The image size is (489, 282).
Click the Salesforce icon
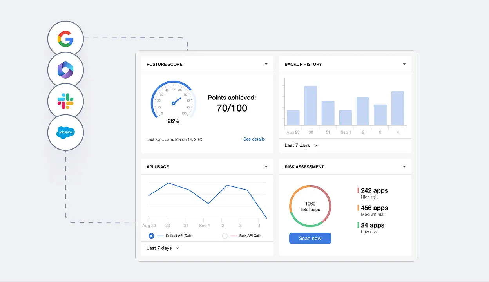click(65, 132)
